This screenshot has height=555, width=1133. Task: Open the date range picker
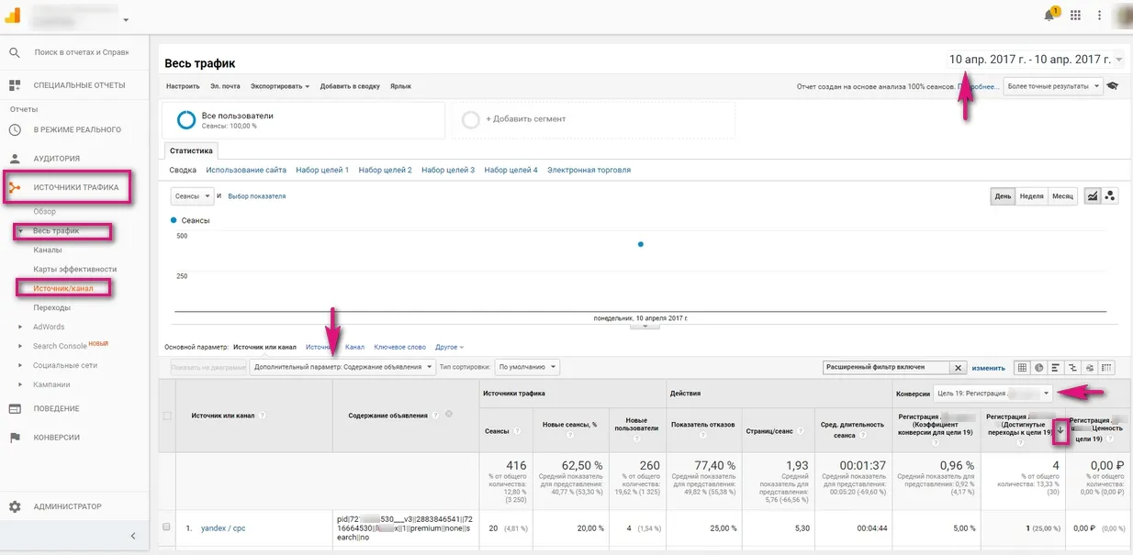point(1036,60)
